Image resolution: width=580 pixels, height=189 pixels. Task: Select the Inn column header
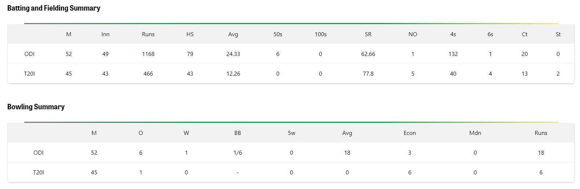point(105,34)
